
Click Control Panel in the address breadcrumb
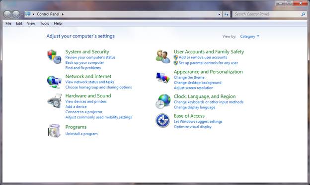(48, 14)
